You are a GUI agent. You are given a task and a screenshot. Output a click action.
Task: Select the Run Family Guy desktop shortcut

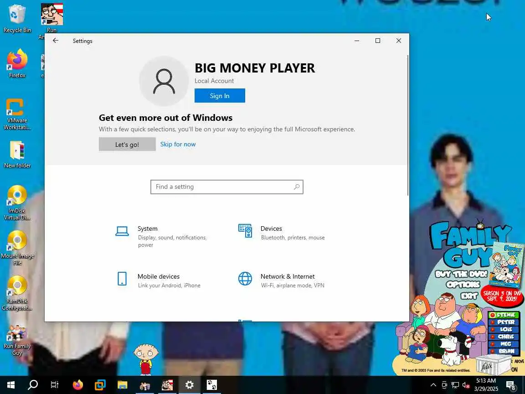pos(17,340)
